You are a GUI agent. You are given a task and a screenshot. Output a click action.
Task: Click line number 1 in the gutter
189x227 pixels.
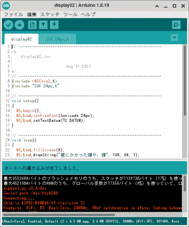(x=9, y=47)
